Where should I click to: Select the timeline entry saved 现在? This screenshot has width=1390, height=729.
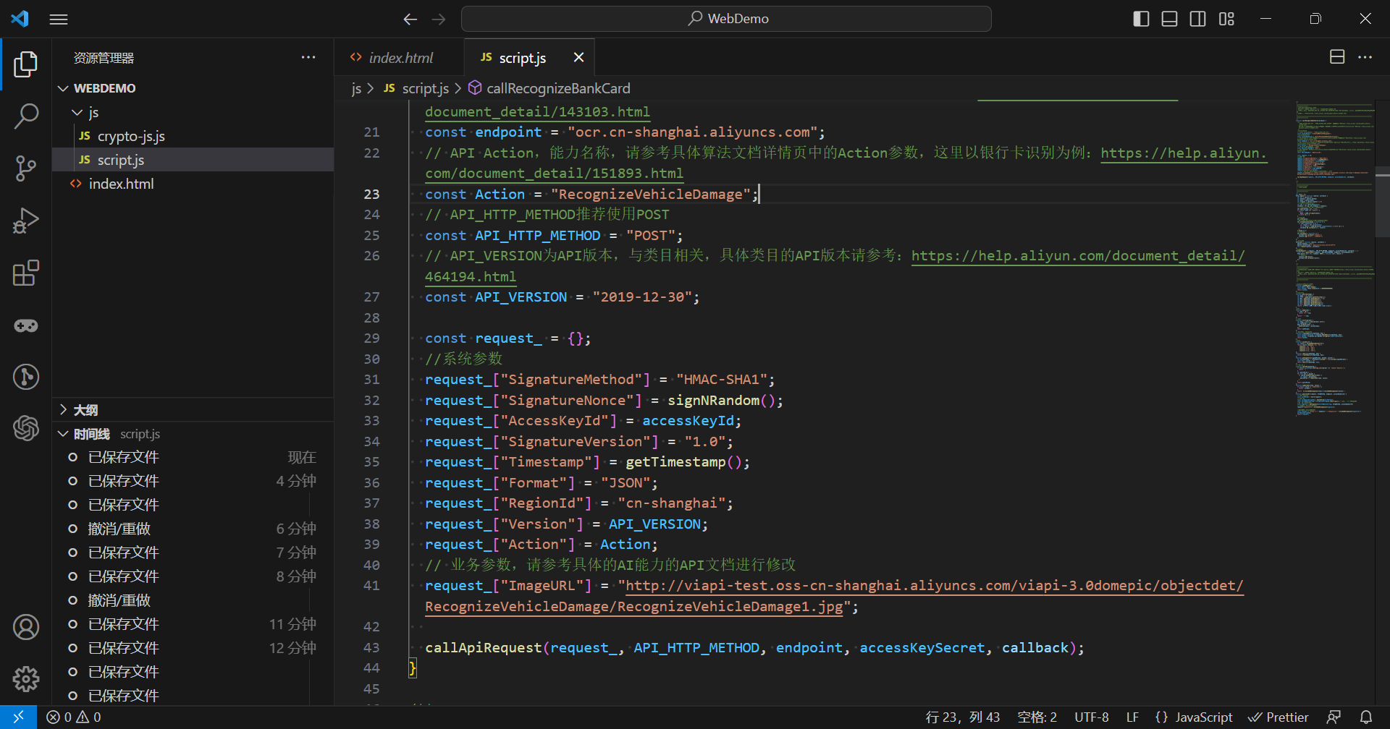pyautogui.click(x=193, y=458)
